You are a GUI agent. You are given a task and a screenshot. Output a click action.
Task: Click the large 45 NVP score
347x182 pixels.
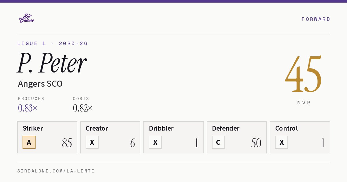(x=304, y=74)
